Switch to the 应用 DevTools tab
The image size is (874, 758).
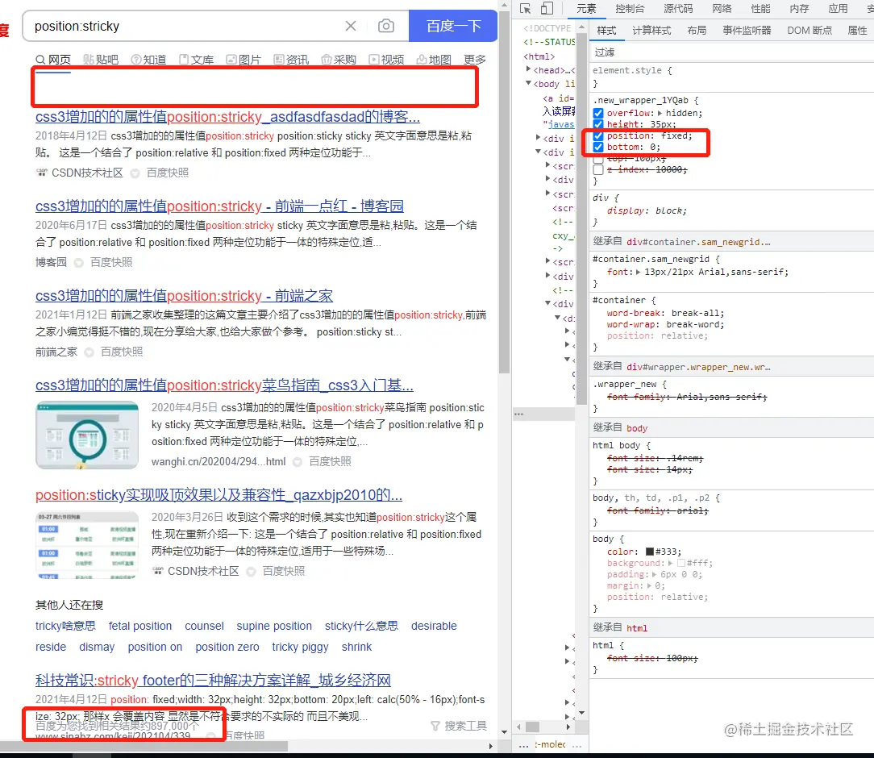pyautogui.click(x=838, y=8)
